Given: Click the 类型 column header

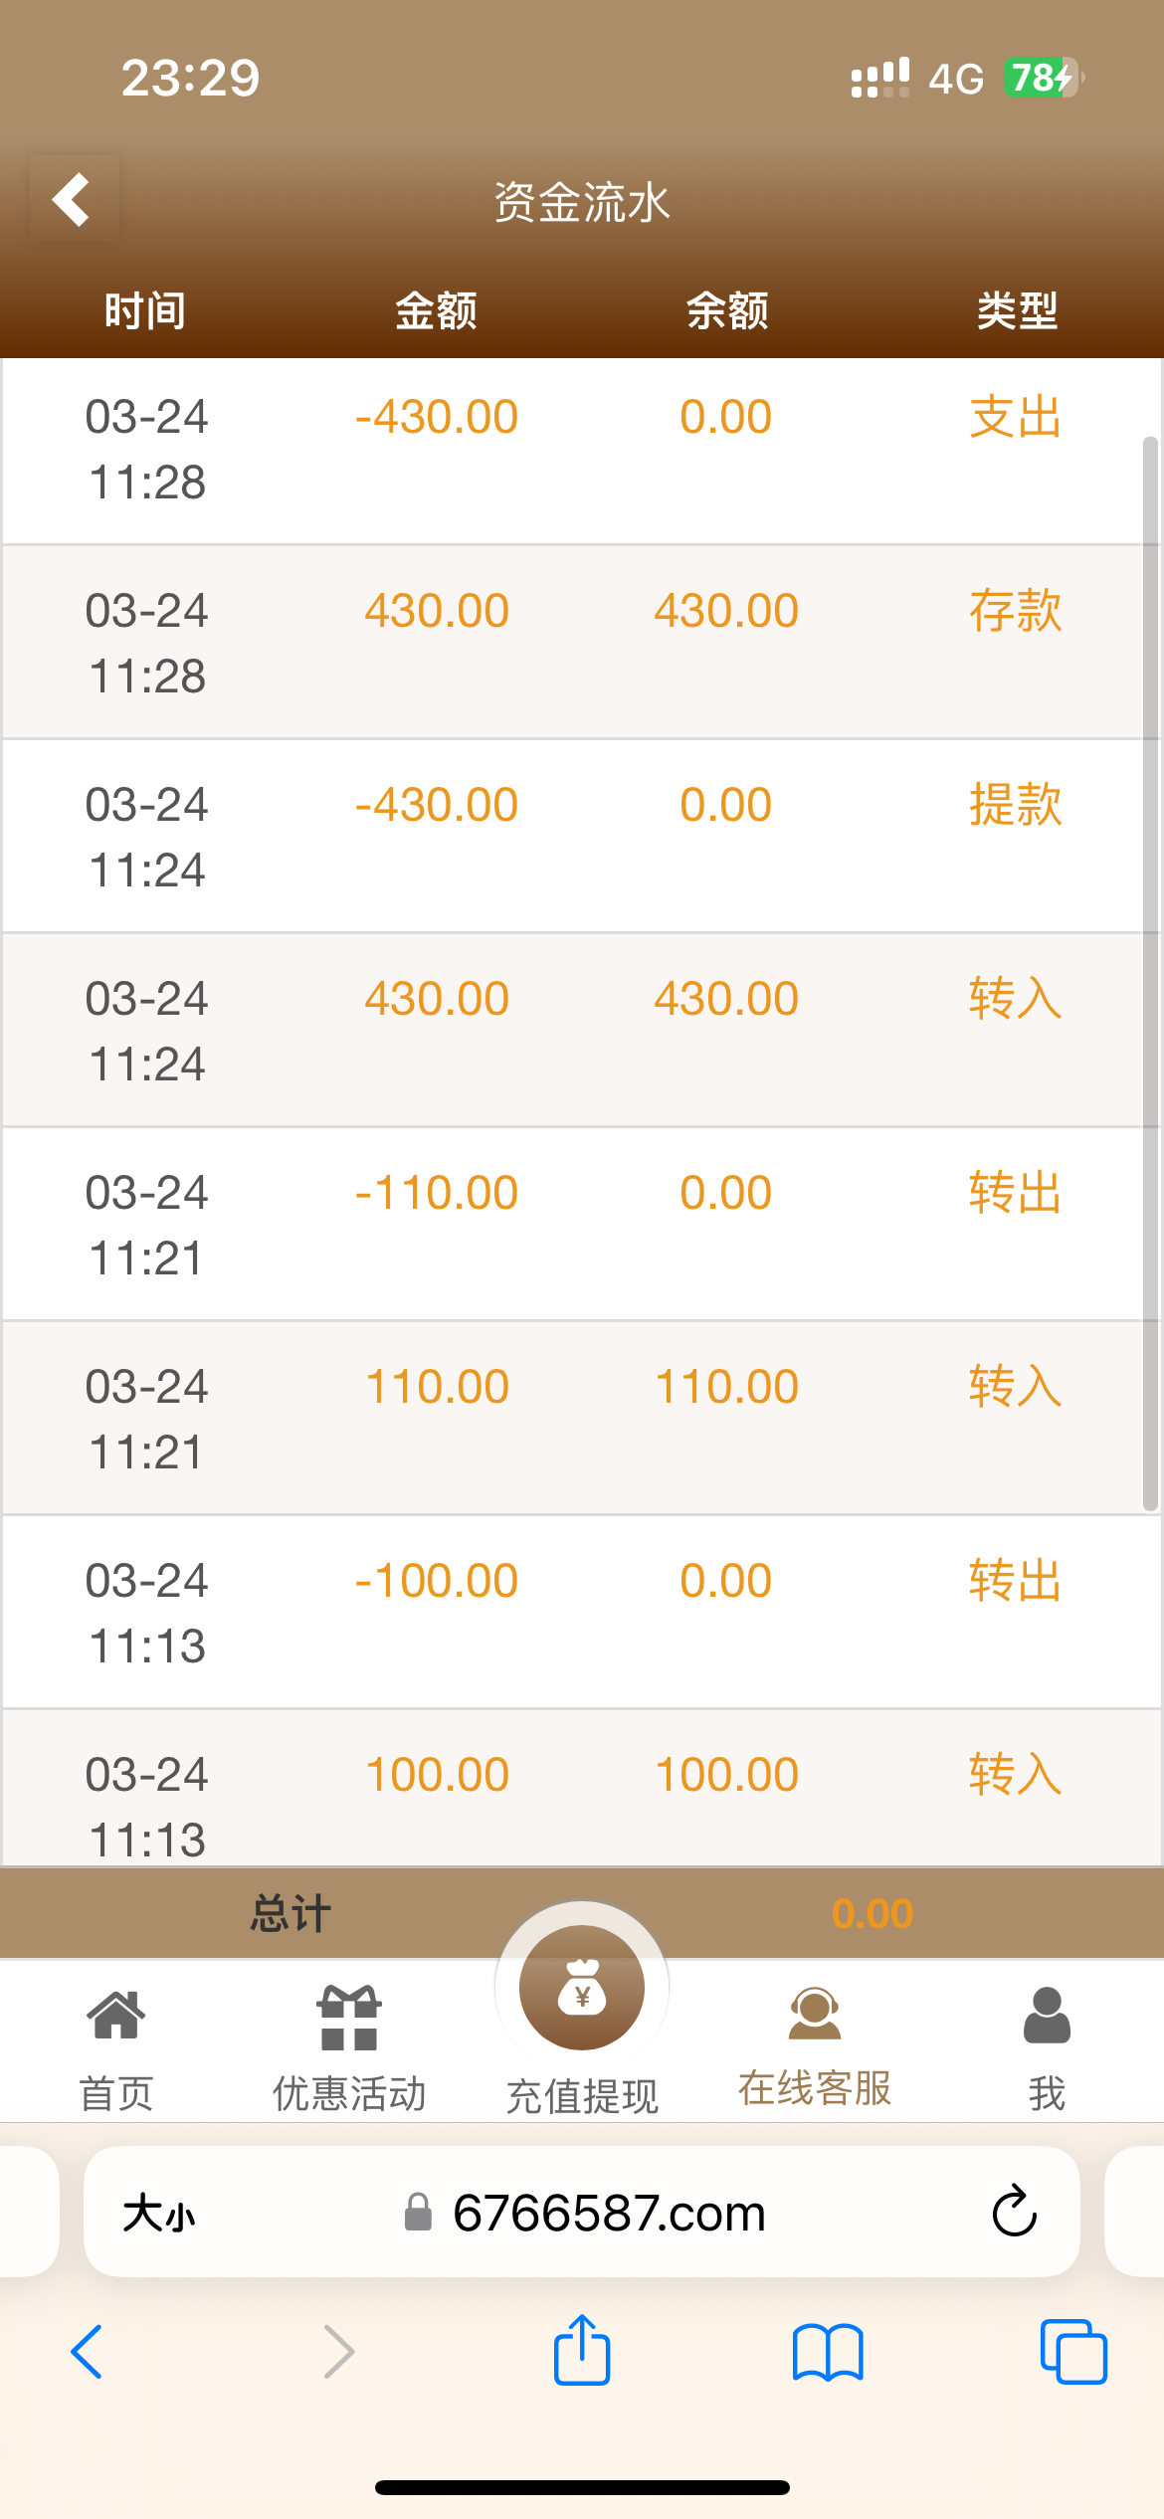Looking at the screenshot, I should [x=1017, y=311].
